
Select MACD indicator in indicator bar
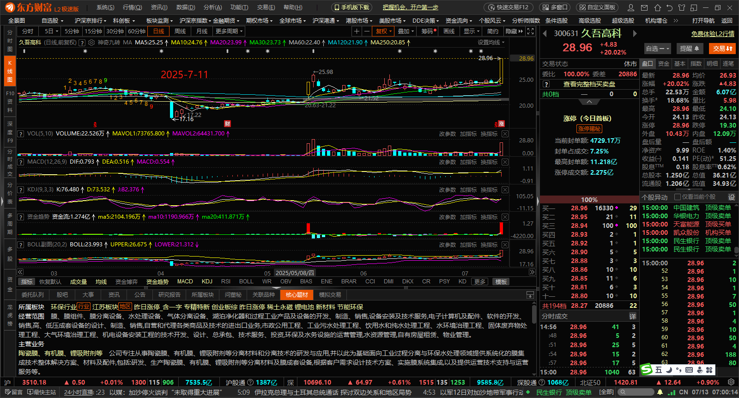(185, 282)
